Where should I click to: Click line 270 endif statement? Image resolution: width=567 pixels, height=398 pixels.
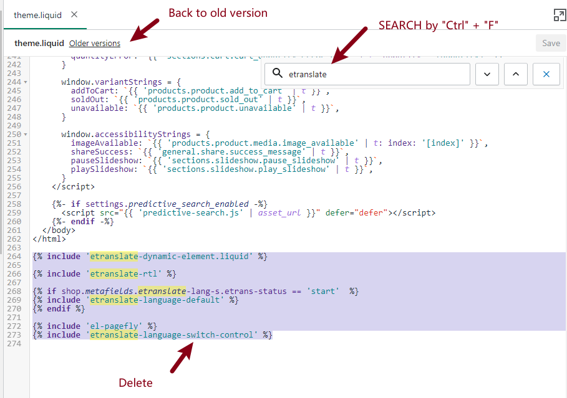pos(59,309)
